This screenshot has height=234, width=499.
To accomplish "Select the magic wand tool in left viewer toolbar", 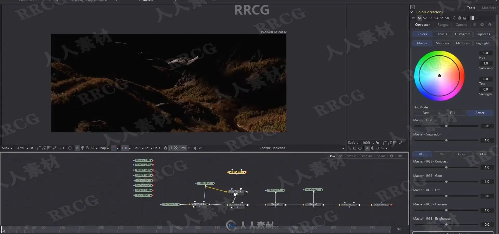I will point(60,148).
